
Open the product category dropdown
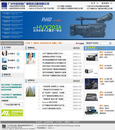[98, 43]
